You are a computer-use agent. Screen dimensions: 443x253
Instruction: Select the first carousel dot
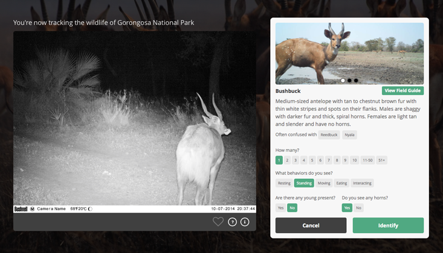[x=343, y=80]
